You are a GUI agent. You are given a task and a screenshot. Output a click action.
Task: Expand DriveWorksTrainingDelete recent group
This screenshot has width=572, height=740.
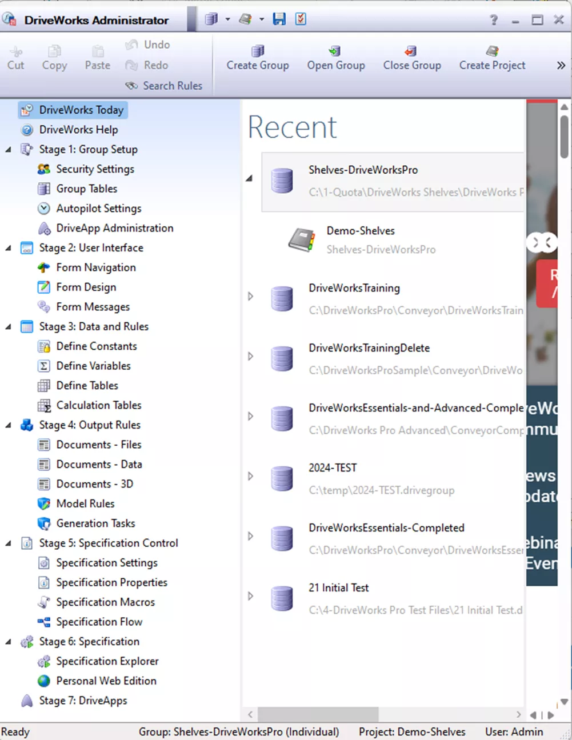coord(250,357)
